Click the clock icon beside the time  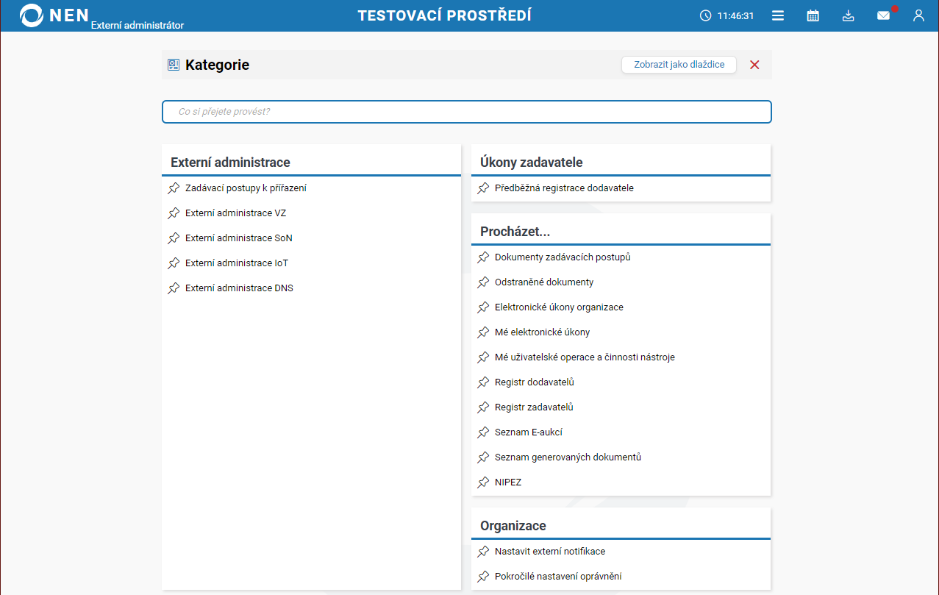tap(706, 15)
